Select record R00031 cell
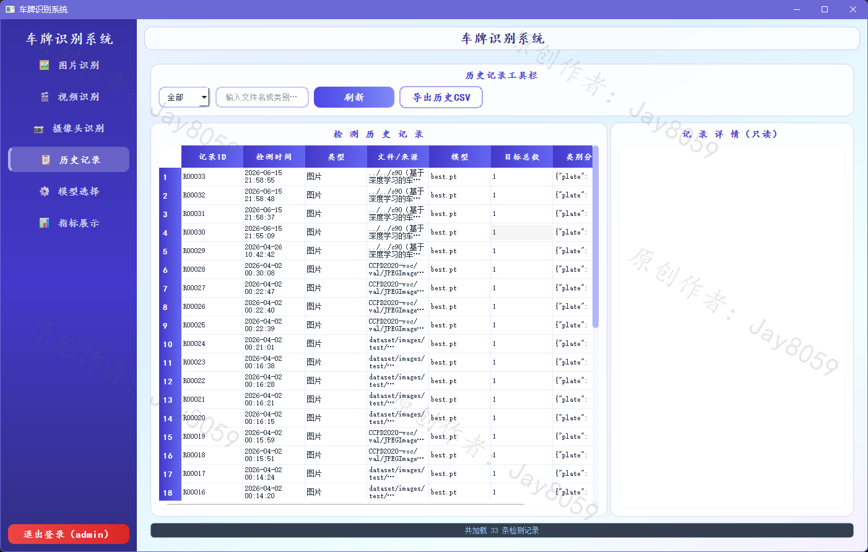This screenshot has height=552, width=868. (212, 214)
